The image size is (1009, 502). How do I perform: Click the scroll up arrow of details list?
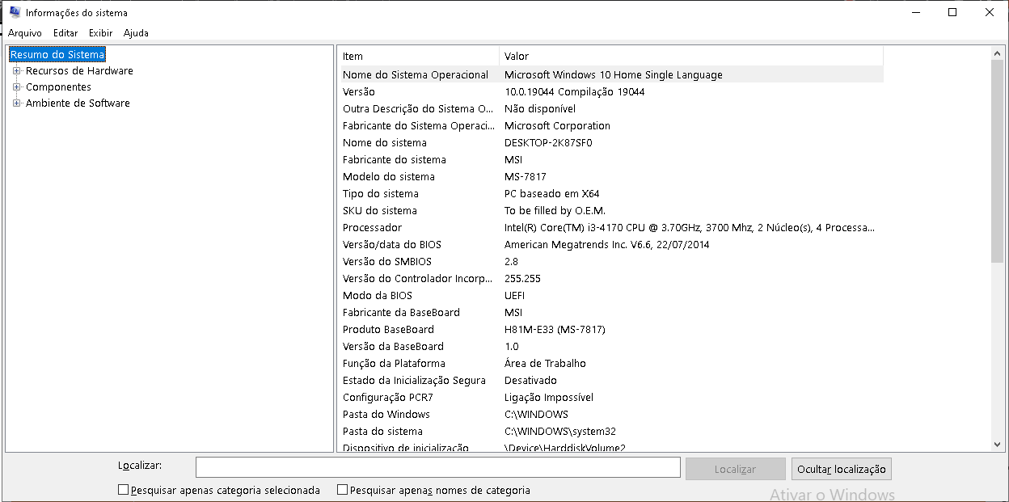pyautogui.click(x=997, y=54)
